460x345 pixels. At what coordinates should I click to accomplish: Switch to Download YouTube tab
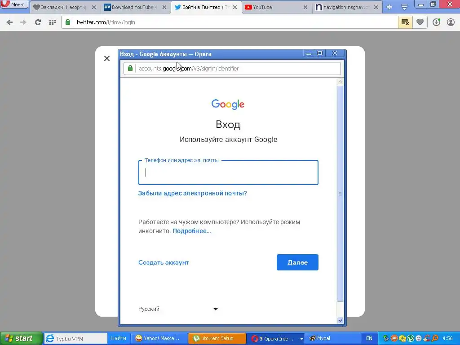click(136, 7)
